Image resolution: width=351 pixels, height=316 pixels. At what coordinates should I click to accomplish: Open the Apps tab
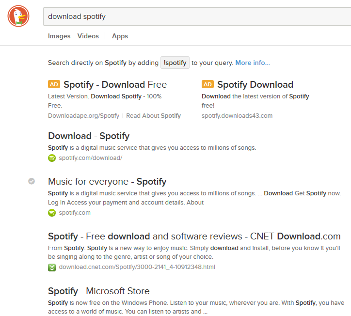tap(120, 36)
